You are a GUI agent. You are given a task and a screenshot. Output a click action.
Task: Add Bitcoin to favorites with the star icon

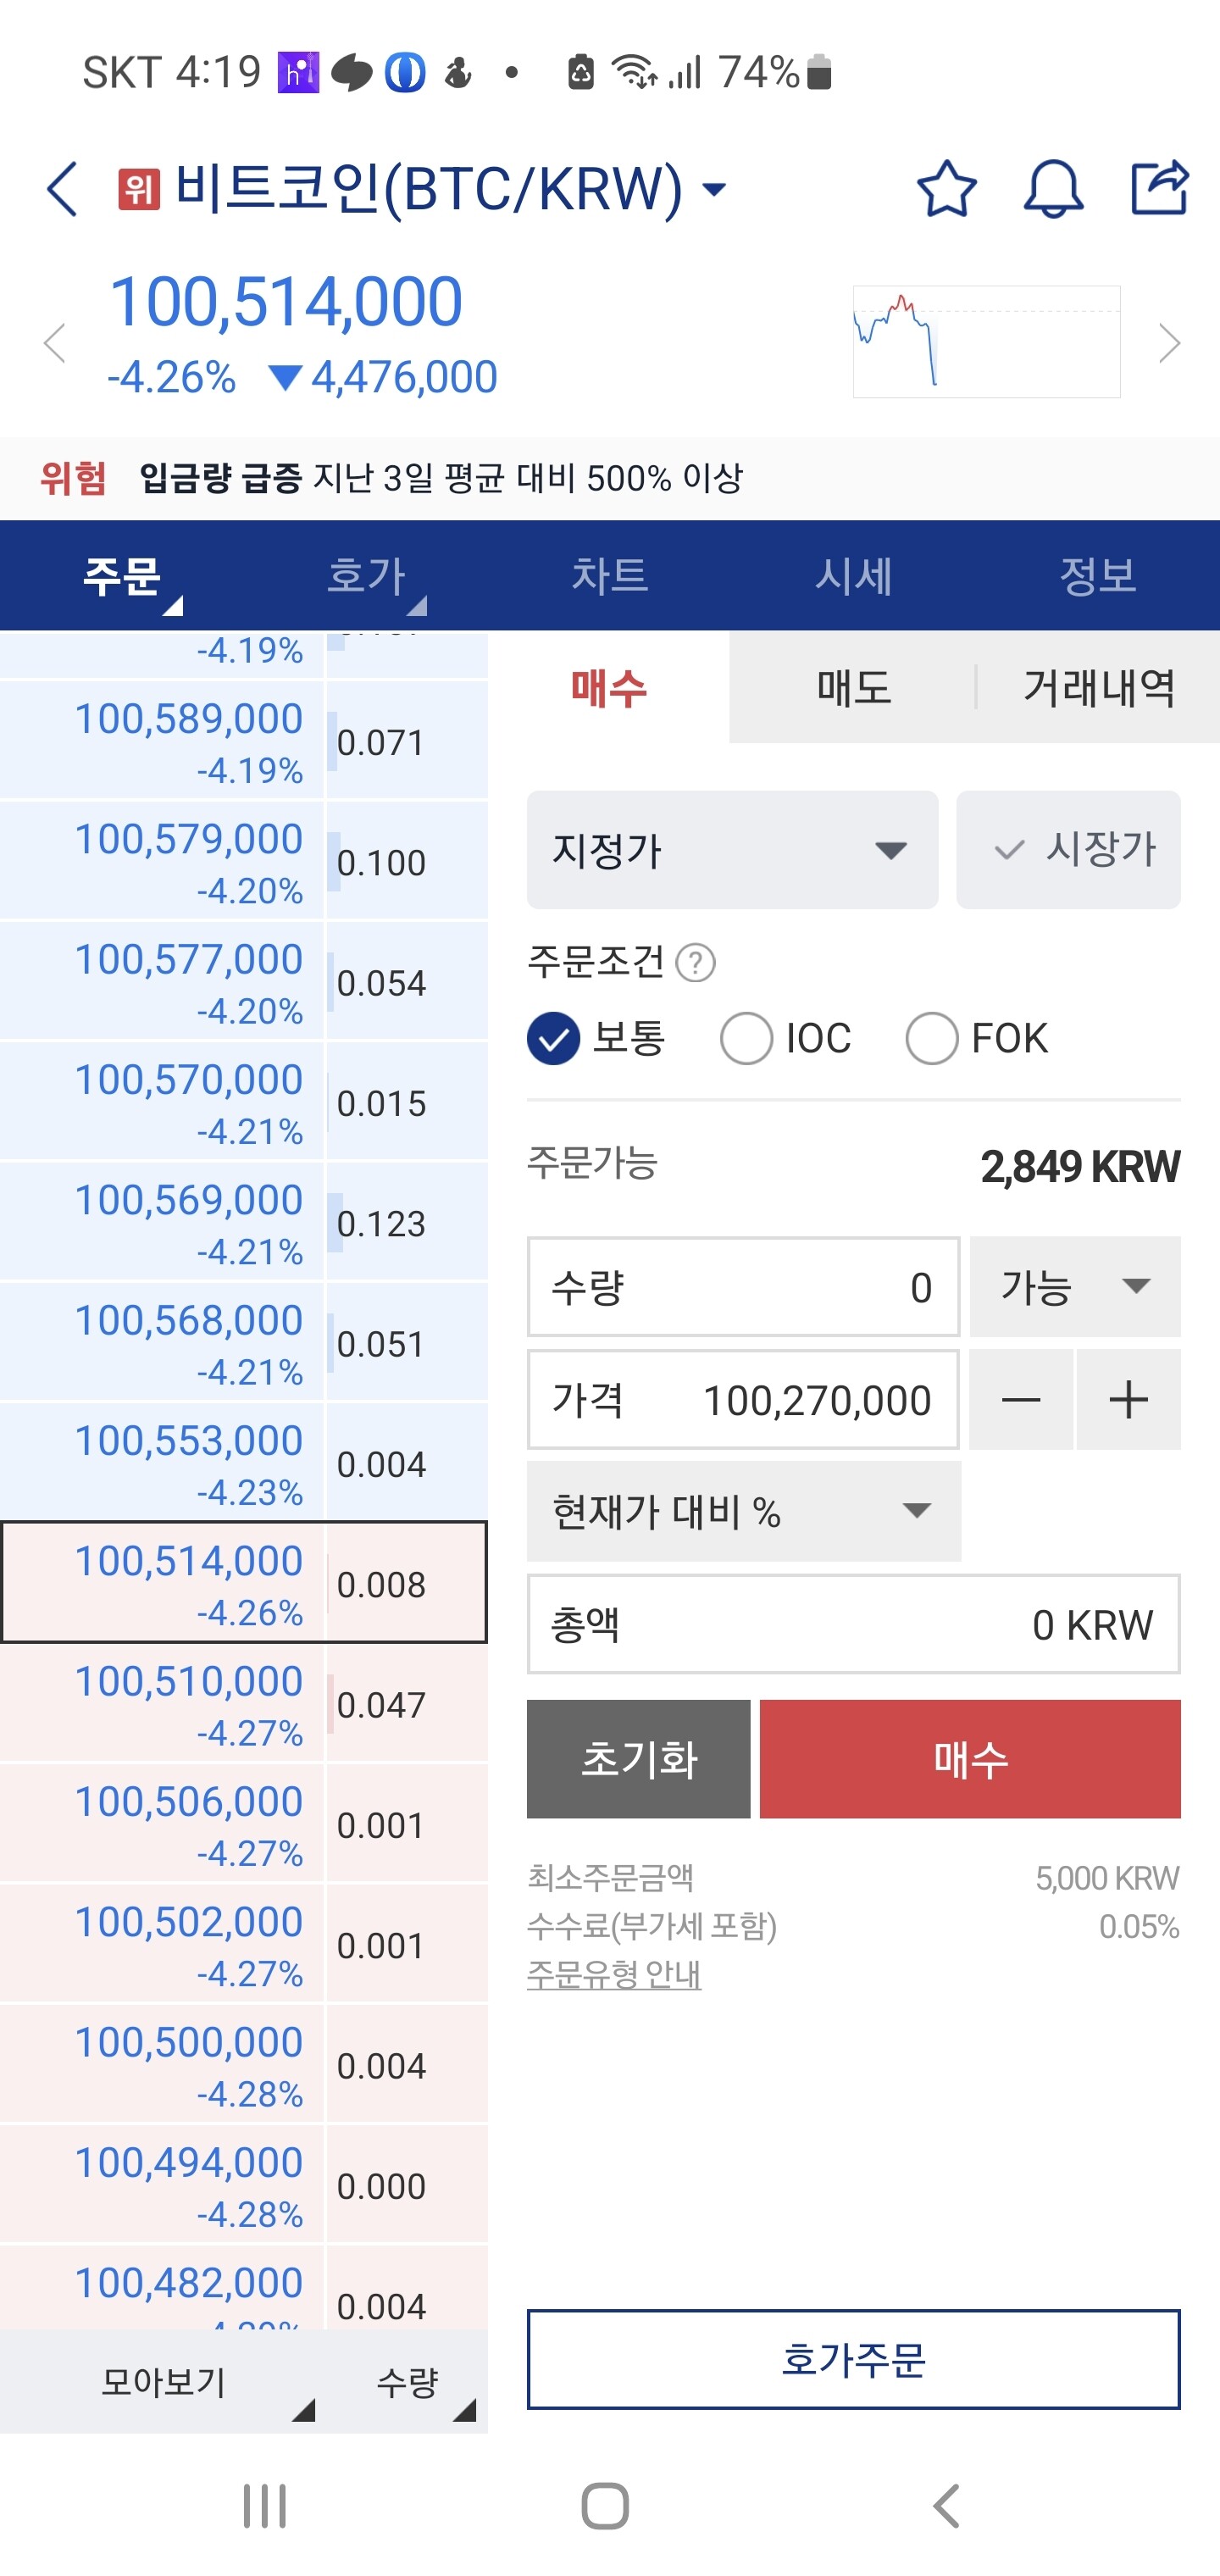945,189
